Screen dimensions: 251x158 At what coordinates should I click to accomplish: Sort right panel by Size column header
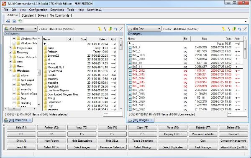199,39
